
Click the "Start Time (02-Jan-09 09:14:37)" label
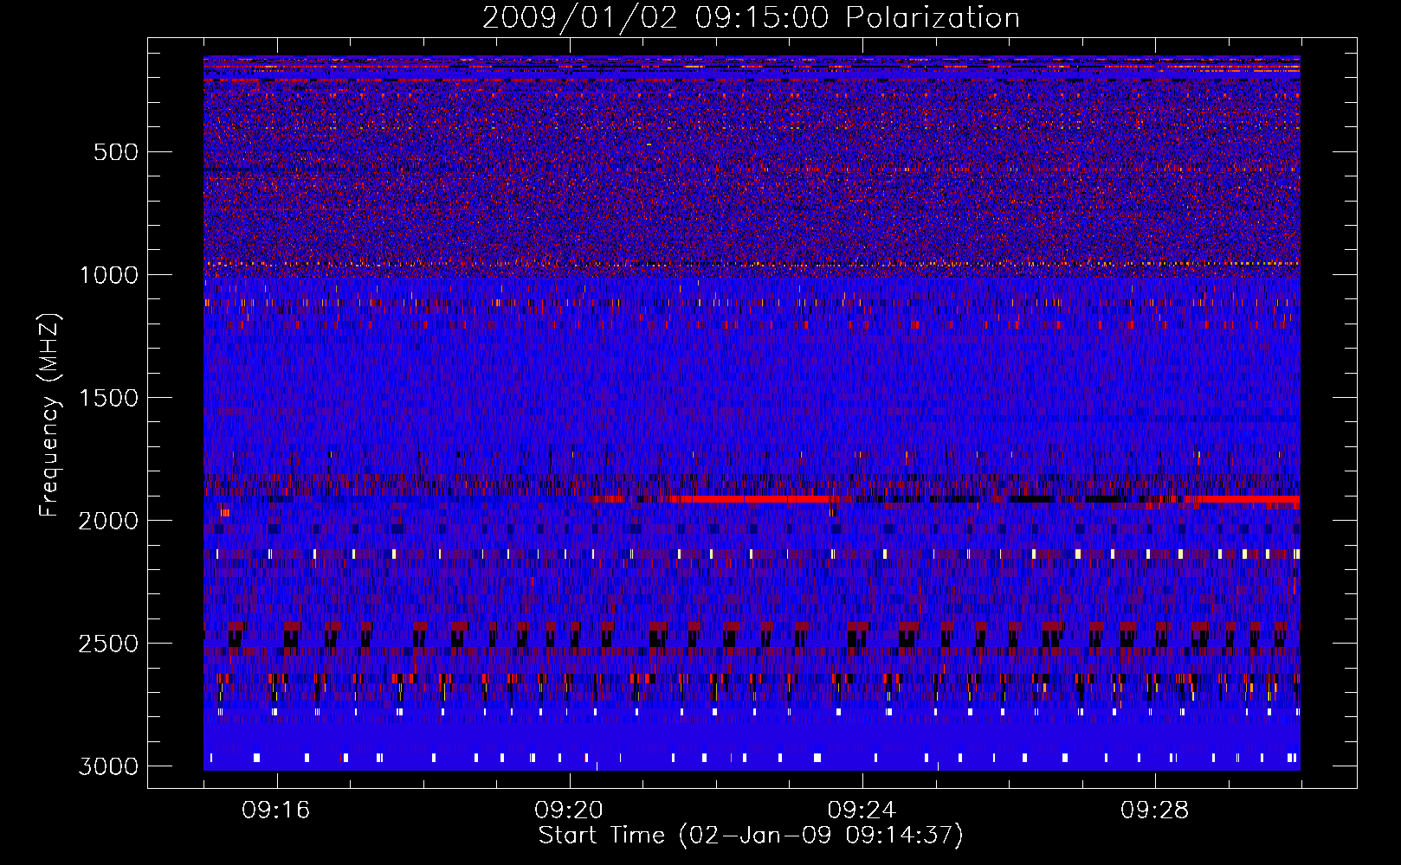(x=751, y=836)
